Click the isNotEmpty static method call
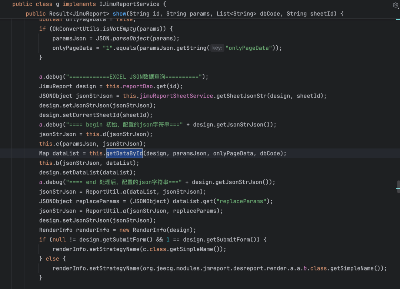Viewport: 400px width, 289px height. (x=119, y=29)
